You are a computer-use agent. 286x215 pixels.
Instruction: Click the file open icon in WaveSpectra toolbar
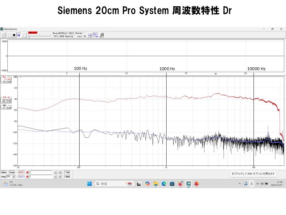4,35
